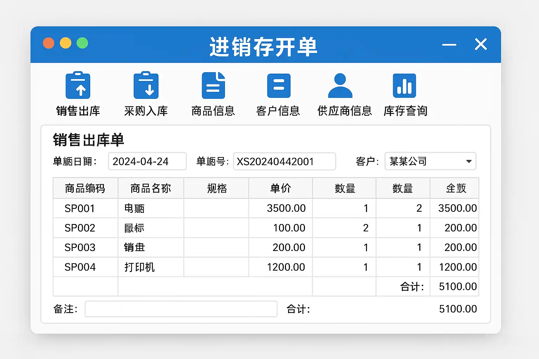Click the yellow traffic light button

click(x=66, y=43)
